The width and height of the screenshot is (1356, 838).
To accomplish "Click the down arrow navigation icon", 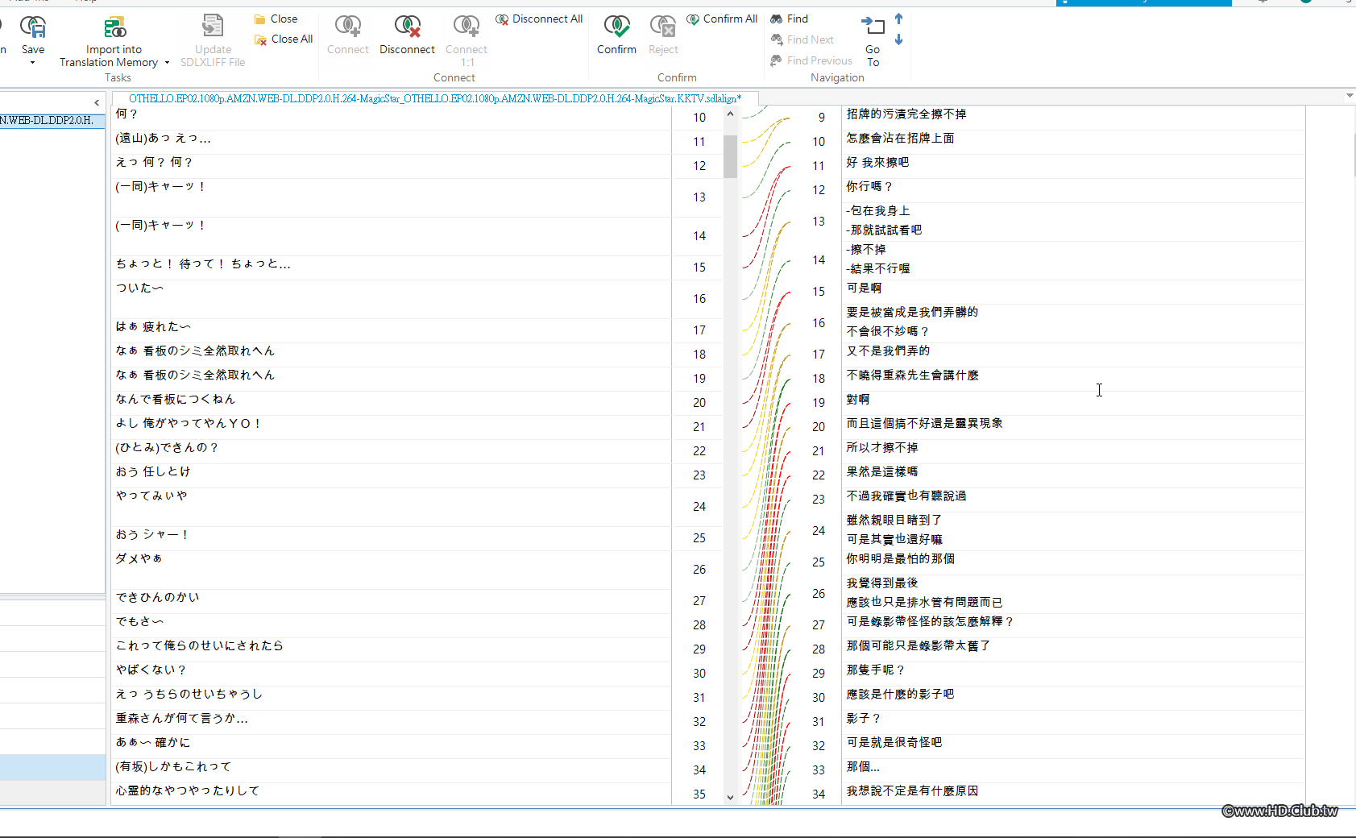I will (x=899, y=39).
